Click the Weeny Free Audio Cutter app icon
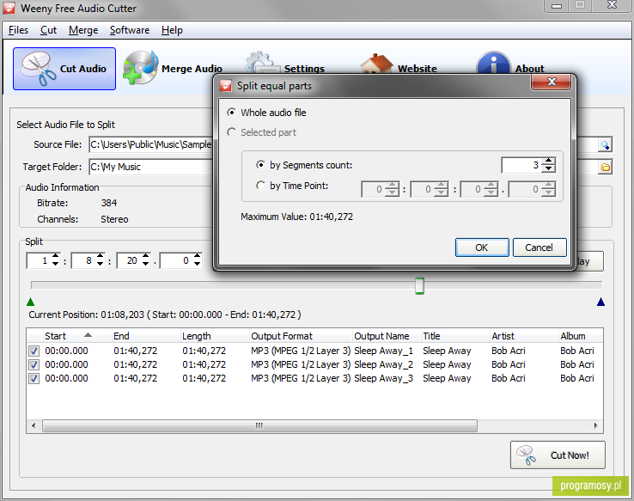 9,8
